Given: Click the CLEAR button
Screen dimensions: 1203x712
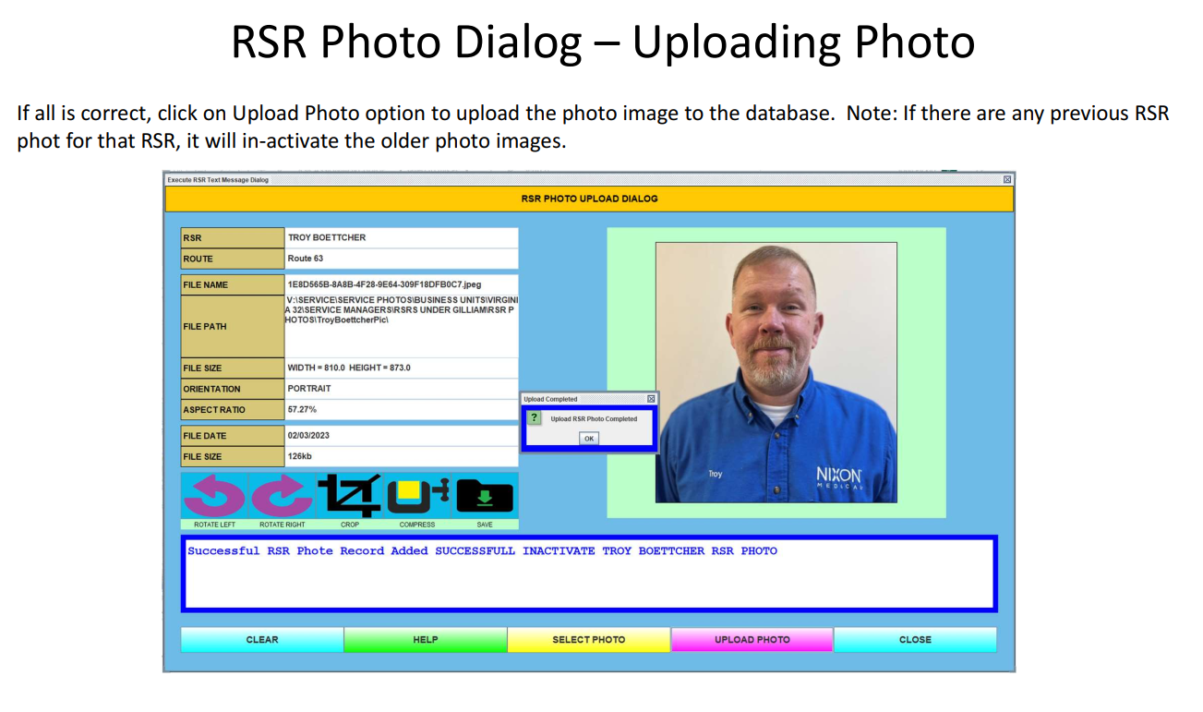Looking at the screenshot, I should pyautogui.click(x=262, y=640).
